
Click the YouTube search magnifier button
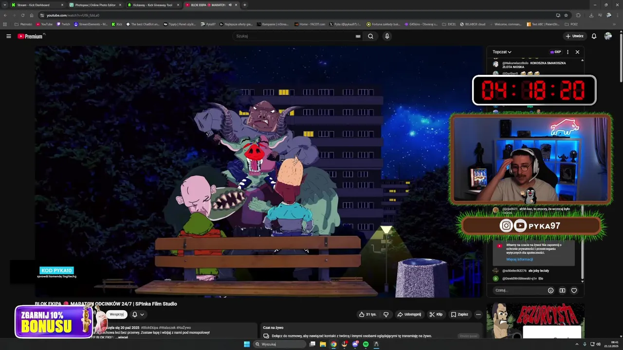pyautogui.click(x=370, y=36)
